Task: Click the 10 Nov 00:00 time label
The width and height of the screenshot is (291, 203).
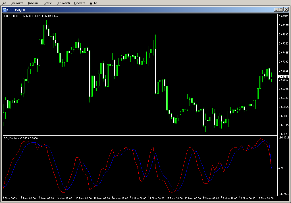Action: [x=84, y=198]
